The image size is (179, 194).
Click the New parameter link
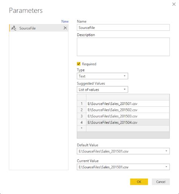tap(65, 22)
